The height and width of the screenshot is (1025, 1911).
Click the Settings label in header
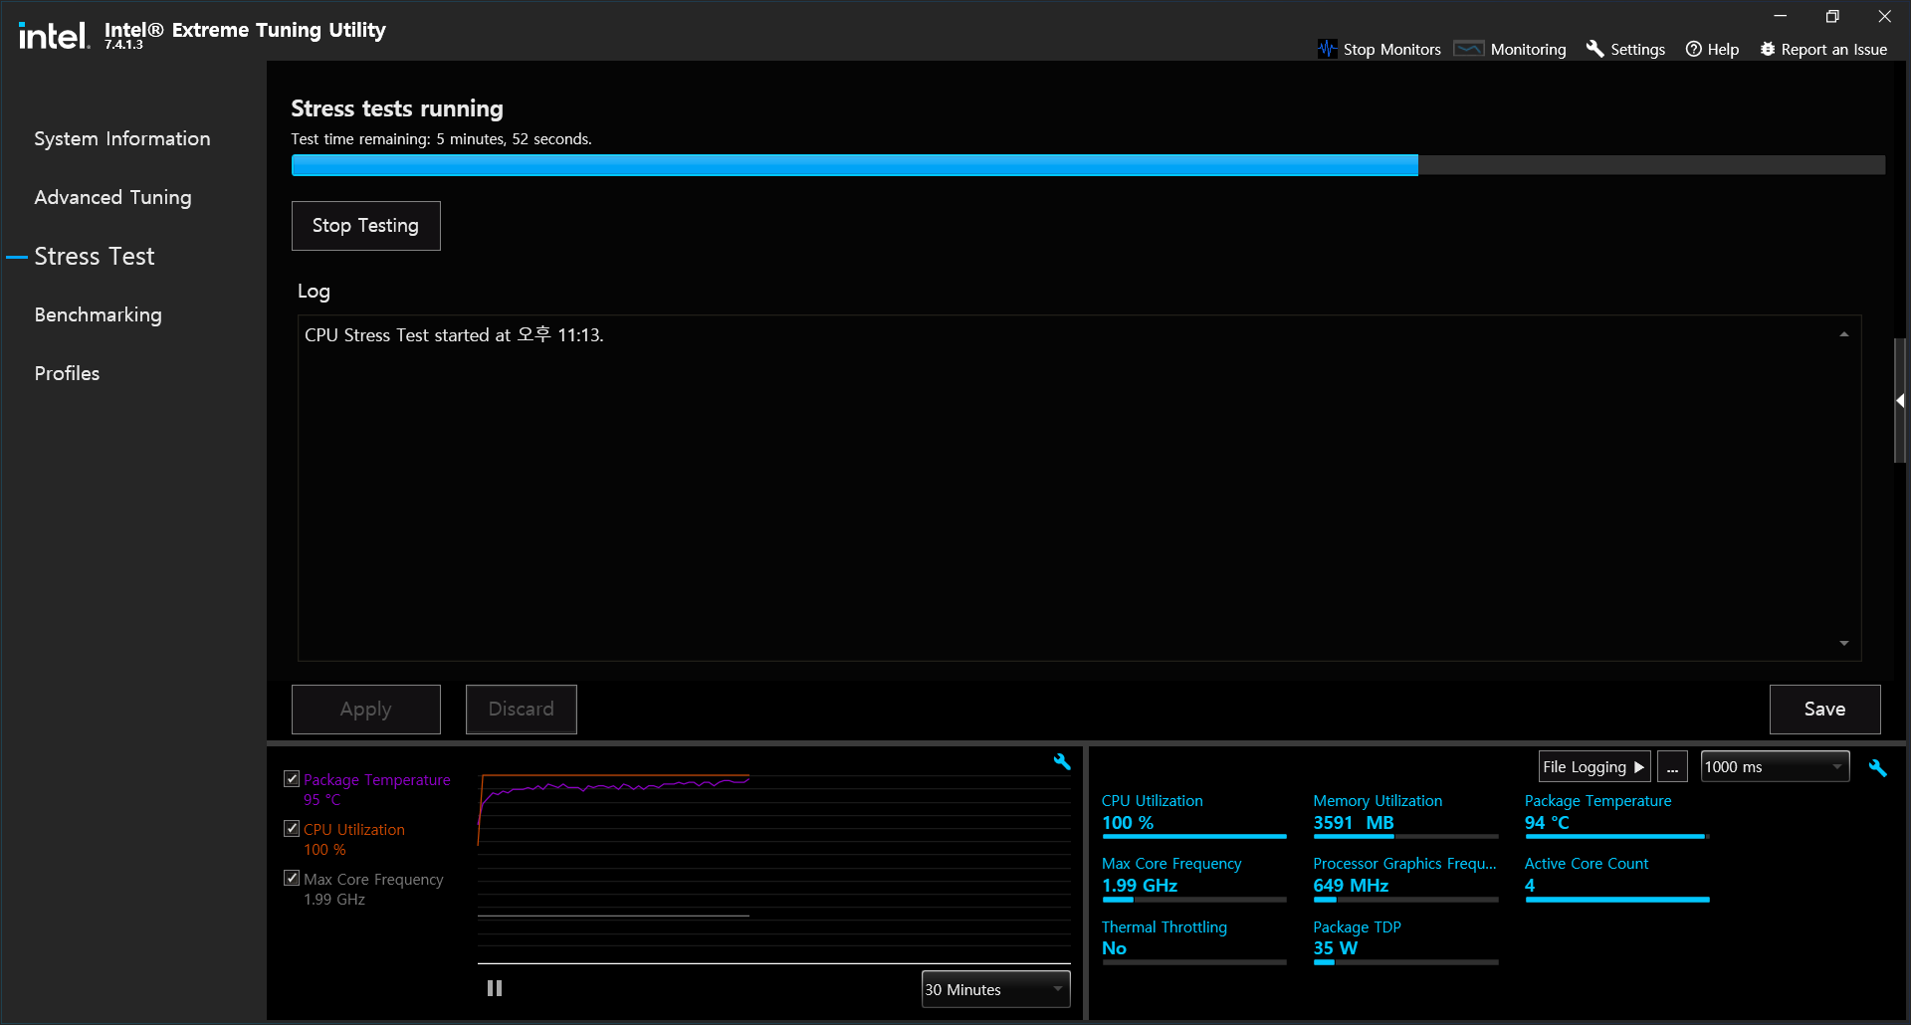pos(1637,49)
